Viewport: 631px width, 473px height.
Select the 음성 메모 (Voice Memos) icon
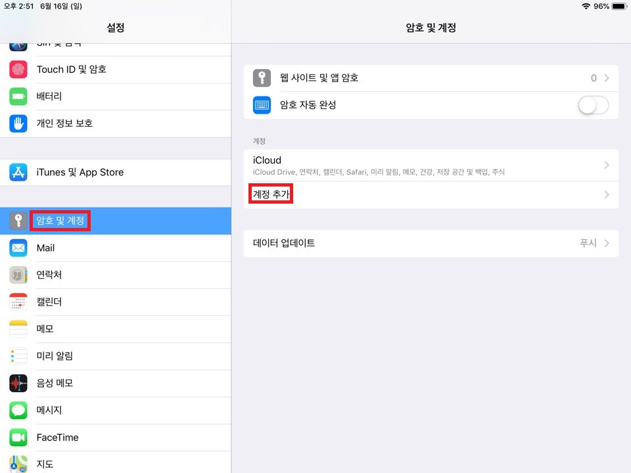(18, 383)
